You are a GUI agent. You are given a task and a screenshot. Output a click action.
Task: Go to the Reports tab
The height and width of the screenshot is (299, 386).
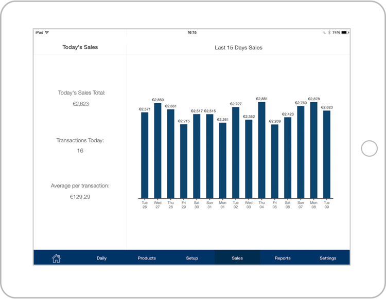click(283, 258)
